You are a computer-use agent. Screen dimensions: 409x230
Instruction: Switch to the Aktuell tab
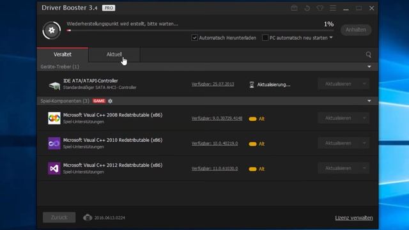click(114, 54)
